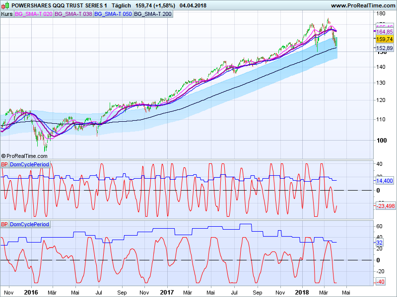This screenshot has width=397, height=297.
Task: Click the 2017 year label on time axis
Action: [167, 292]
